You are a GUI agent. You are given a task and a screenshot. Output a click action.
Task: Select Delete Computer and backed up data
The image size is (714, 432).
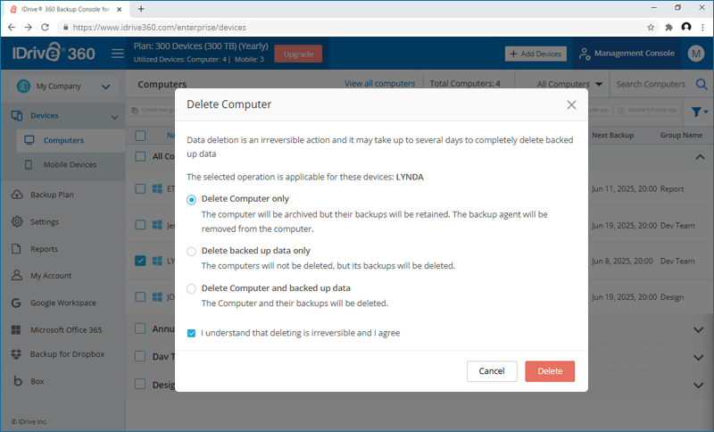(191, 288)
